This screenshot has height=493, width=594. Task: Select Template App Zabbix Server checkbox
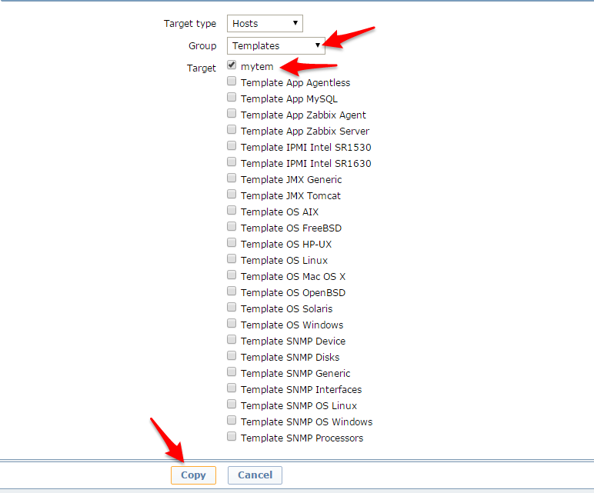[232, 131]
